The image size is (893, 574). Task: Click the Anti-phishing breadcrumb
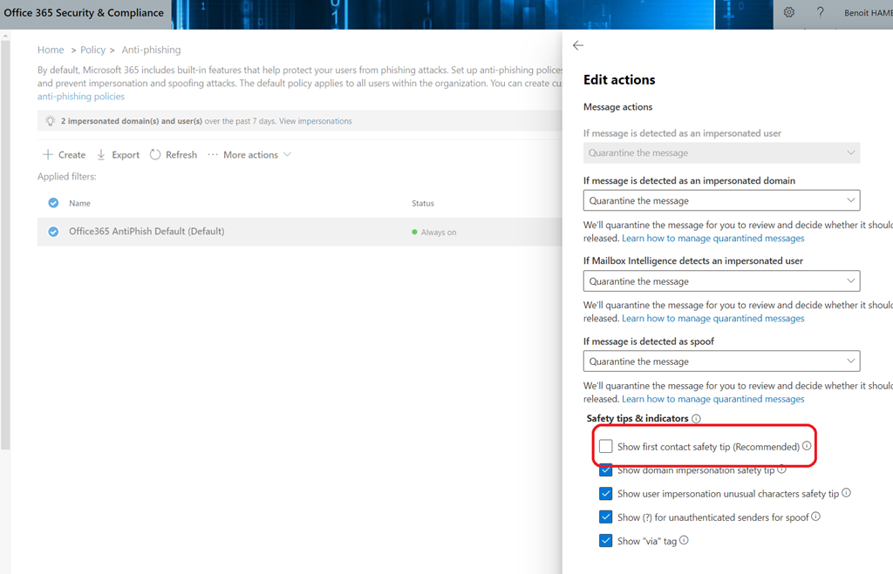coord(151,50)
